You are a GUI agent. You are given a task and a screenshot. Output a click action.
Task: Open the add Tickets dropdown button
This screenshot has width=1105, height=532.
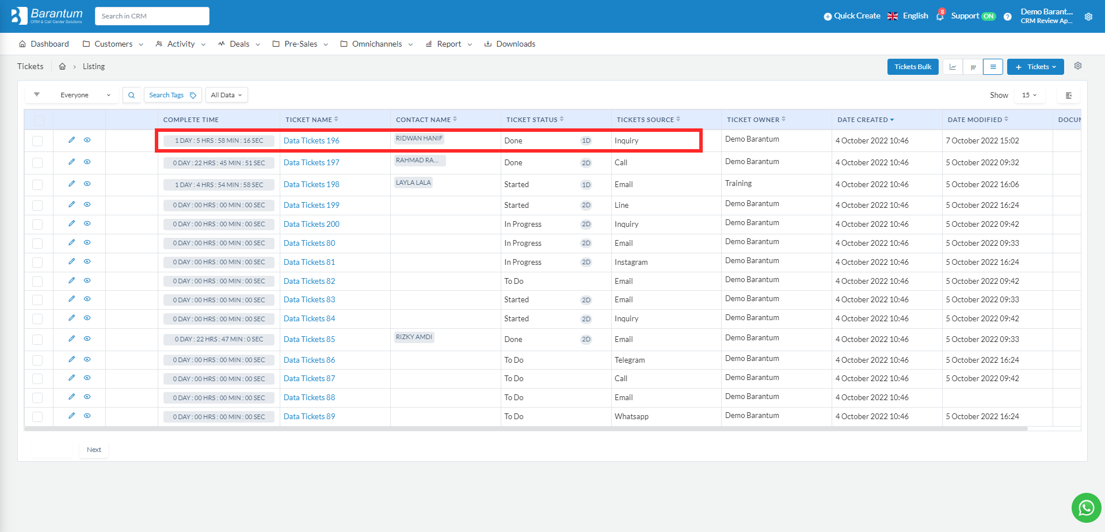tap(1035, 67)
